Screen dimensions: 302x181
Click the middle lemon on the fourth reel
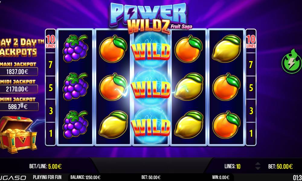pyautogui.click(x=188, y=87)
